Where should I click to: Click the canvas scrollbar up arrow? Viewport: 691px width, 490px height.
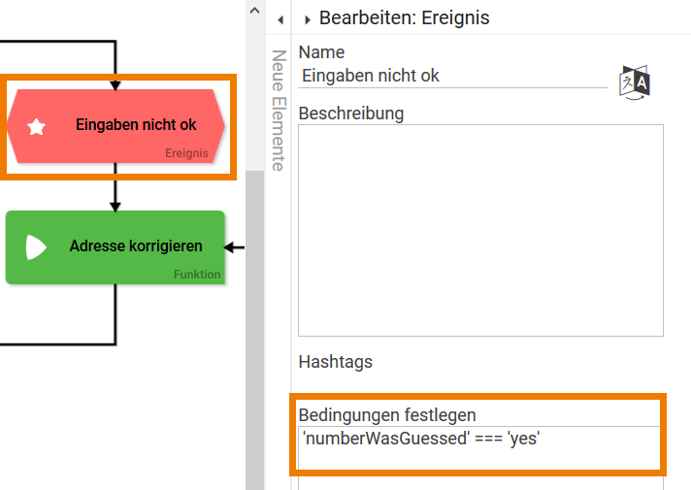click(x=254, y=12)
